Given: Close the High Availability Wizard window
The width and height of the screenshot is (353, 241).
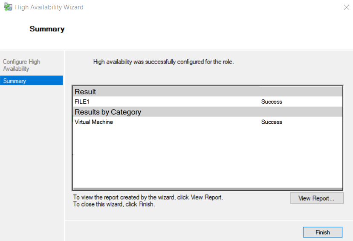Looking at the screenshot, I should click(347, 7).
